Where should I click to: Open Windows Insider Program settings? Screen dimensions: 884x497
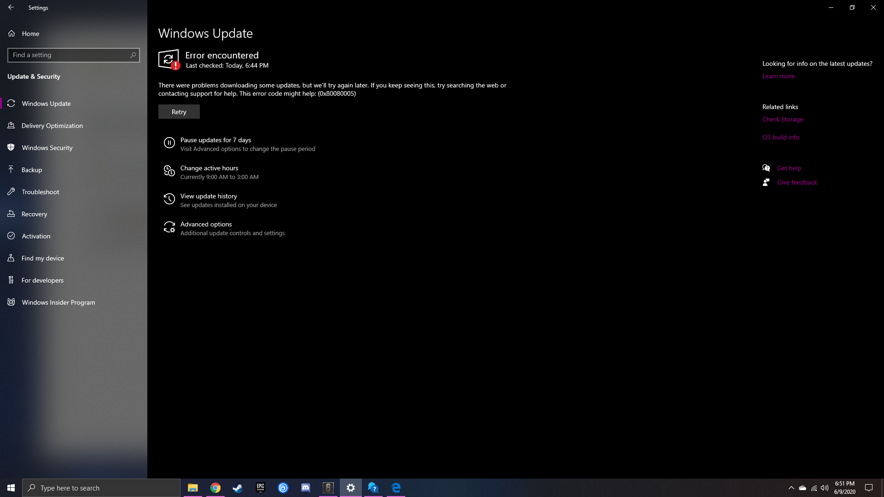[74, 302]
